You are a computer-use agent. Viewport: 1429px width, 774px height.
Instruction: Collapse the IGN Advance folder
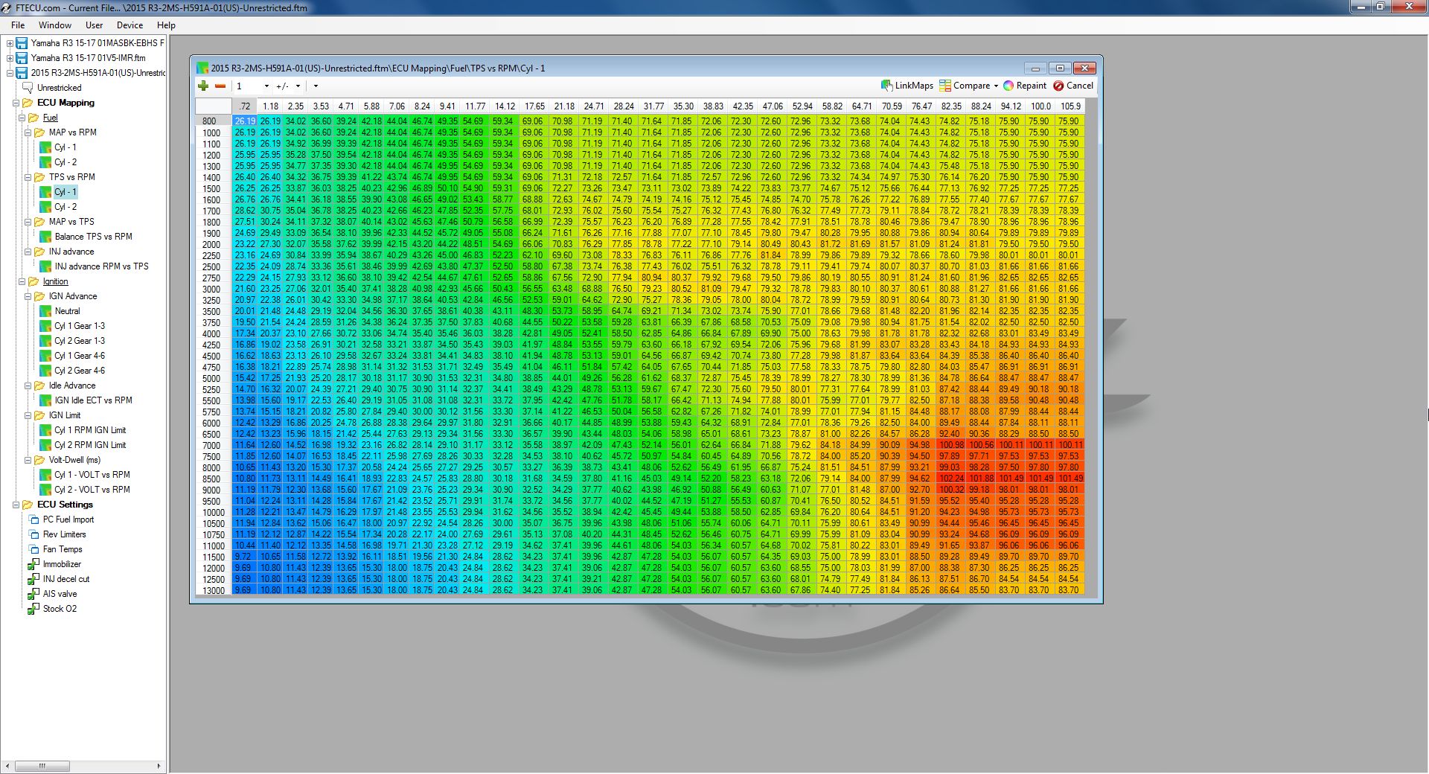28,296
